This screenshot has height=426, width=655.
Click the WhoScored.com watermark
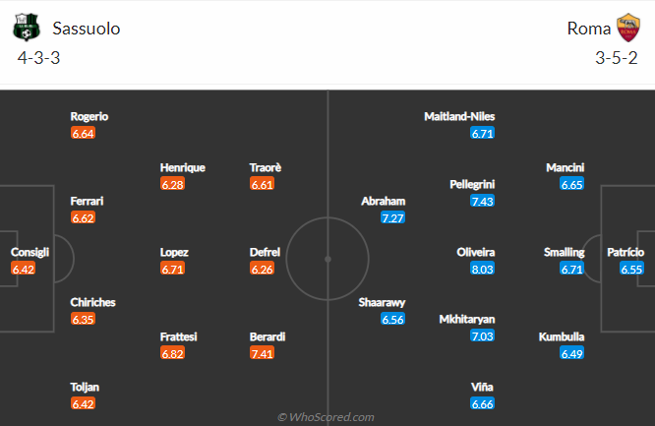pyautogui.click(x=326, y=417)
